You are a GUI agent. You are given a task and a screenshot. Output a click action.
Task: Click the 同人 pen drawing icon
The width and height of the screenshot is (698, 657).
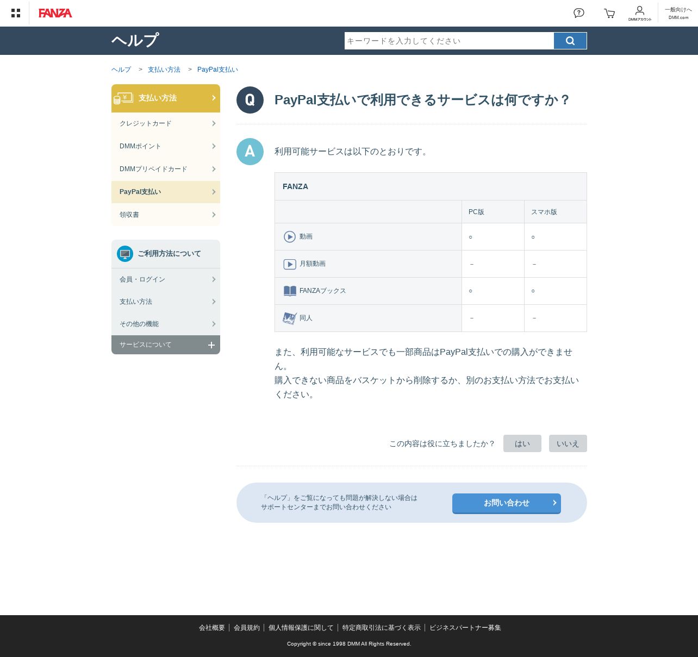coord(290,318)
